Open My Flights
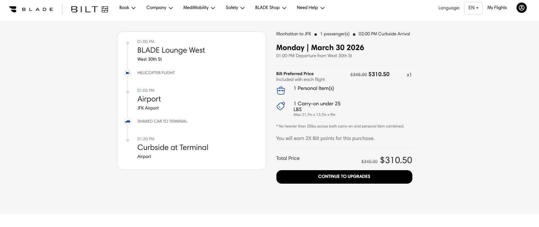The image size is (539, 227). [x=497, y=8]
